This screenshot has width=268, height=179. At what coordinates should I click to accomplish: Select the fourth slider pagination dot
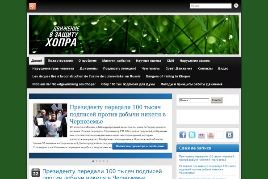pos(104,161)
